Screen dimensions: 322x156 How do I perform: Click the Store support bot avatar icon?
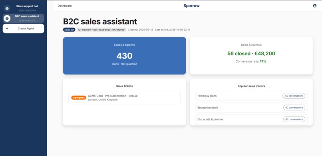tap(7, 8)
